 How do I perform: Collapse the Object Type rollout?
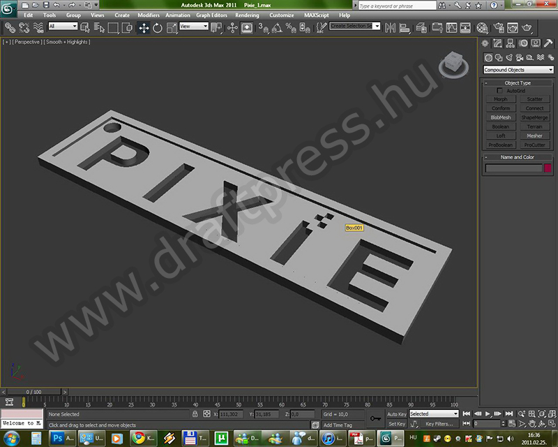518,83
